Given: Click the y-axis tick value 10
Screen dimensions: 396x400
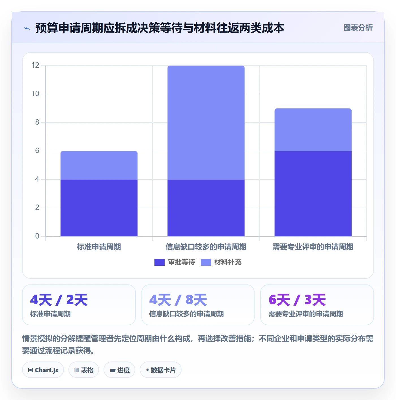Looking at the screenshot, I should point(35,94).
